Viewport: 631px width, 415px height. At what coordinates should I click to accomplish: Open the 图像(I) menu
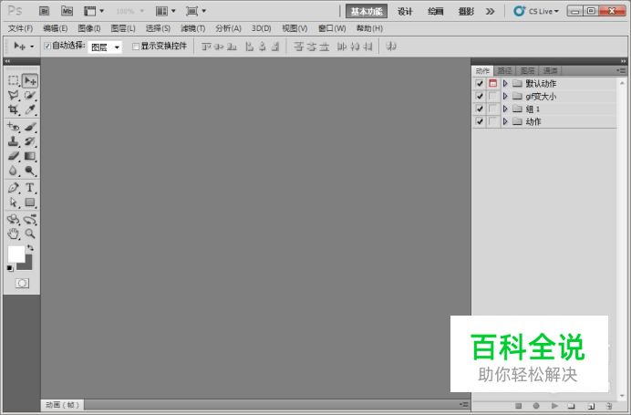tap(89, 28)
